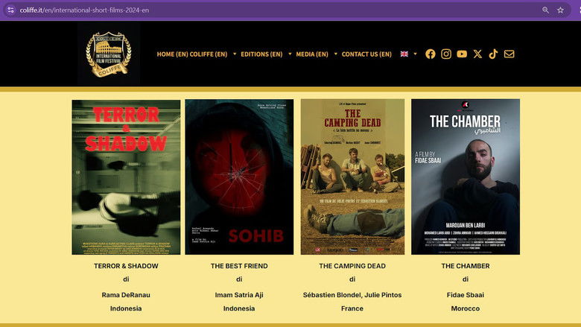Bookmark this page with star icon

coord(560,10)
